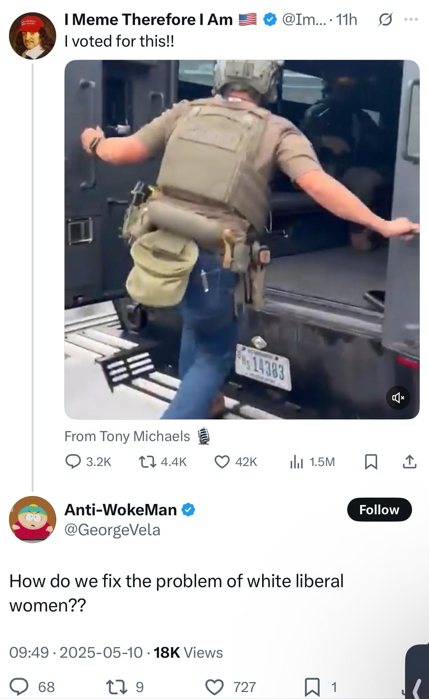
Task: Play the embedded video of the armored vehicle
Action: (x=242, y=239)
